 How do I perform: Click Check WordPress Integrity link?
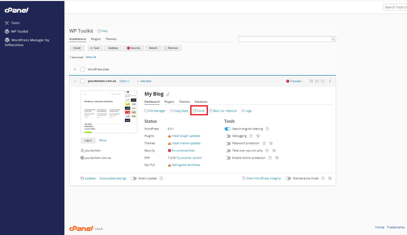[x=262, y=178]
